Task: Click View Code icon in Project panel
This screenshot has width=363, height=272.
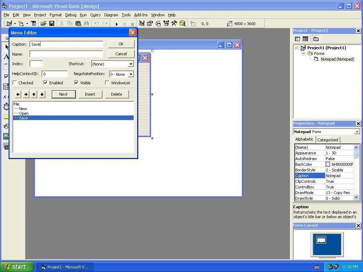Action: [297, 39]
